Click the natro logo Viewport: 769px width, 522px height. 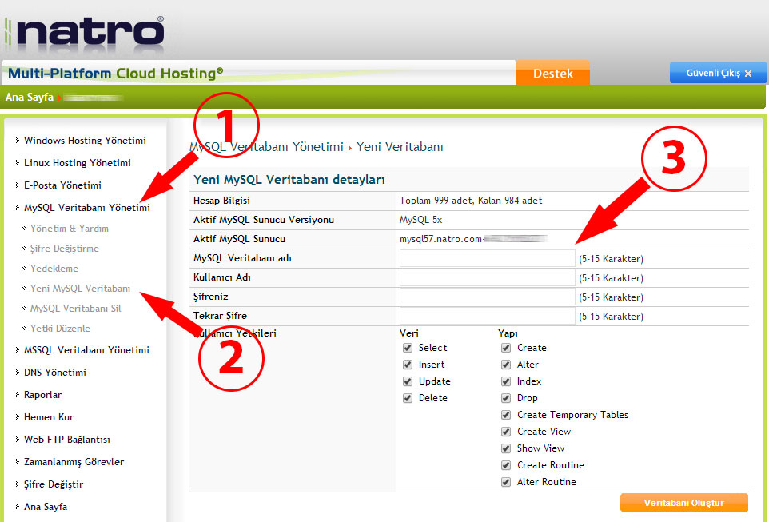tap(85, 34)
